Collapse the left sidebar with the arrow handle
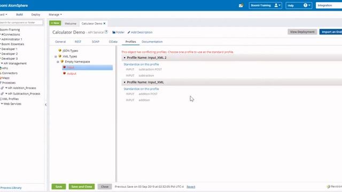 pos(45,105)
